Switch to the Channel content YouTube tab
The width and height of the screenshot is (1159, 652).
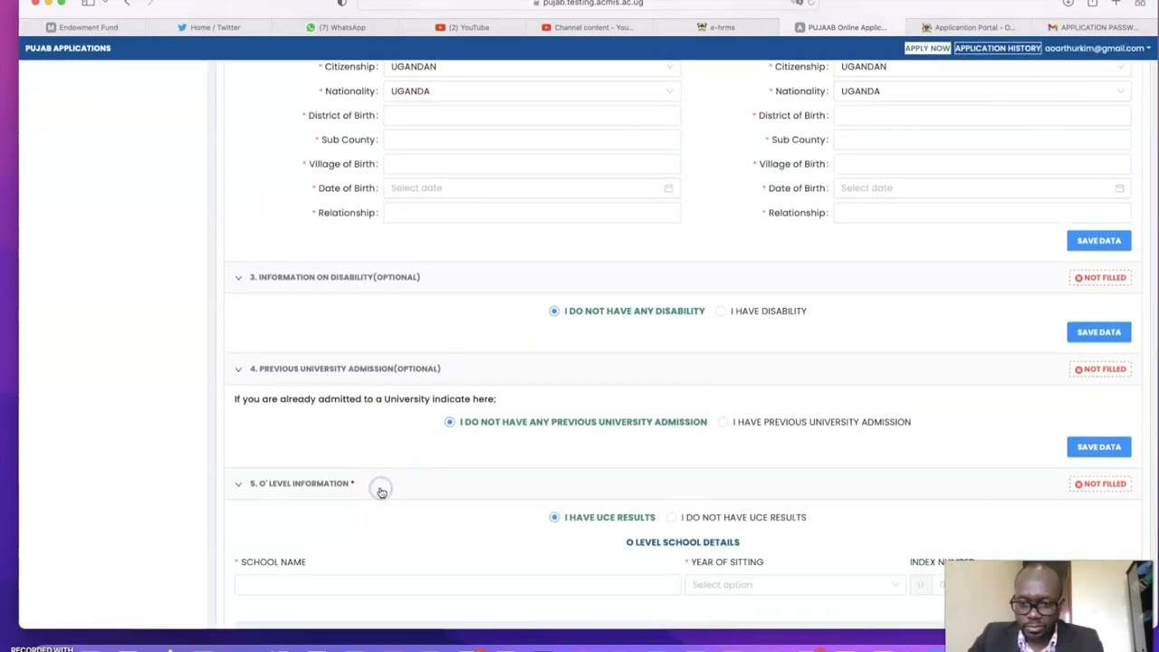(x=587, y=27)
